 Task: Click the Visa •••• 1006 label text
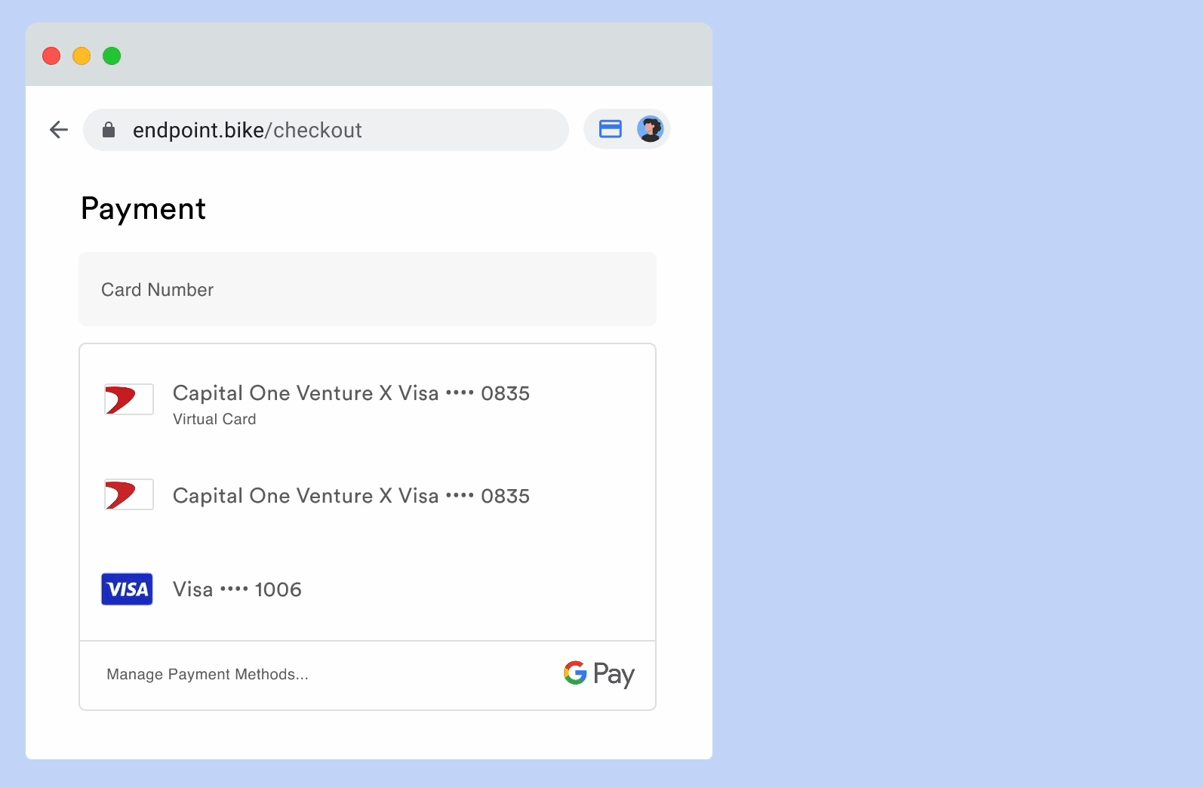pyautogui.click(x=237, y=589)
